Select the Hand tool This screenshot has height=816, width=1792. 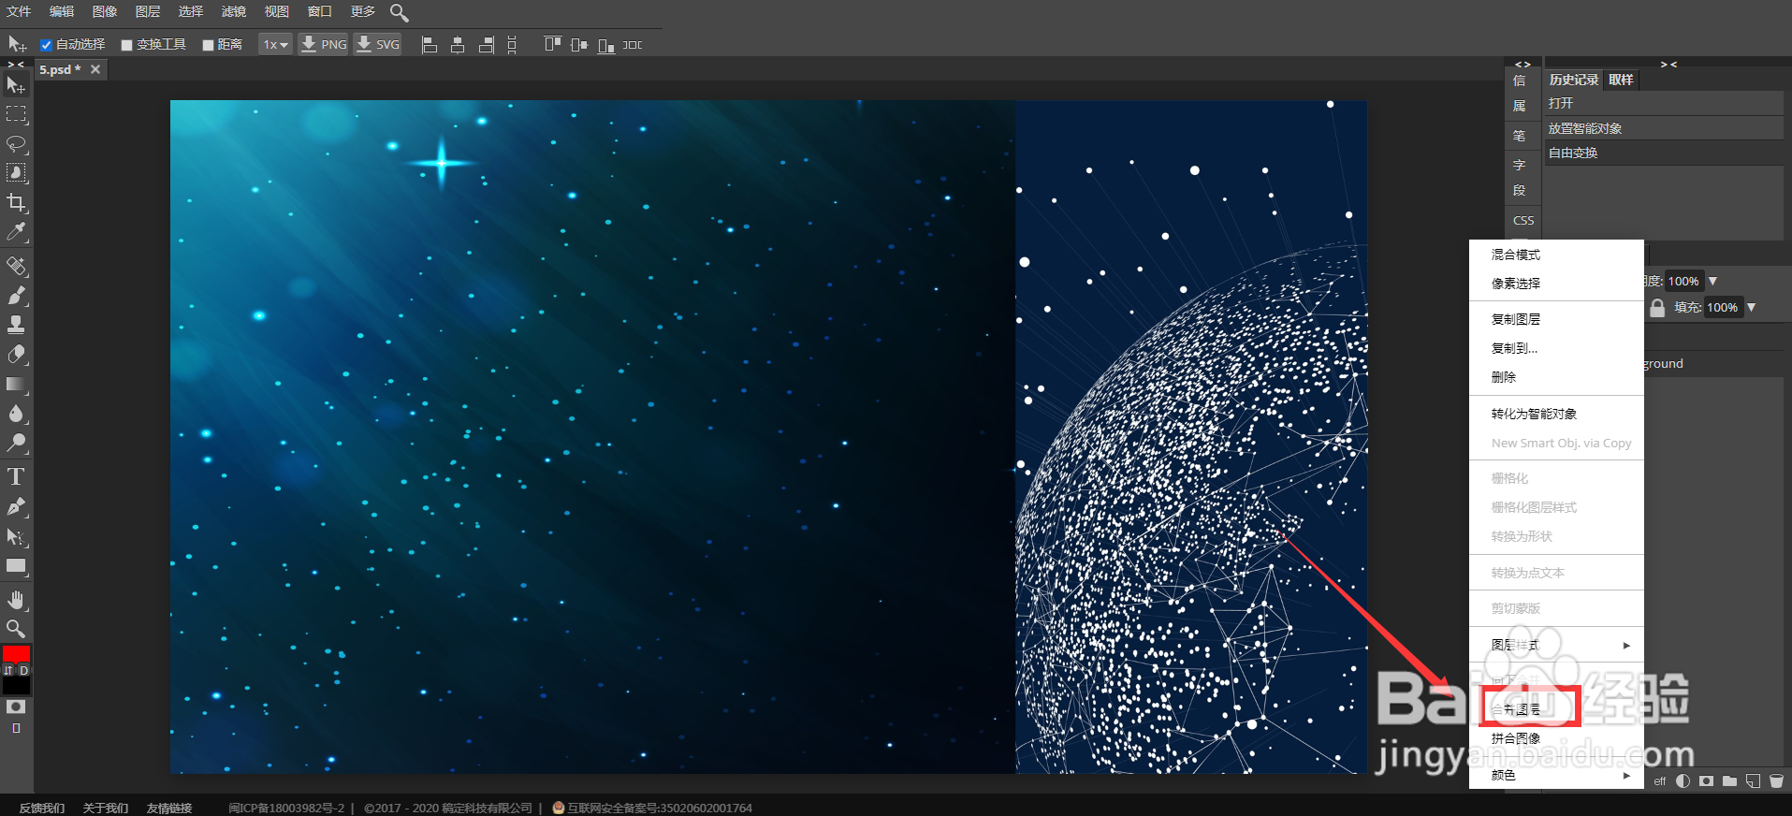click(16, 600)
